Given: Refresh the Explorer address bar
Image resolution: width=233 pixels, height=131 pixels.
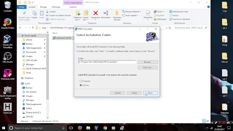Looking at the screenshot, I should [170, 28].
